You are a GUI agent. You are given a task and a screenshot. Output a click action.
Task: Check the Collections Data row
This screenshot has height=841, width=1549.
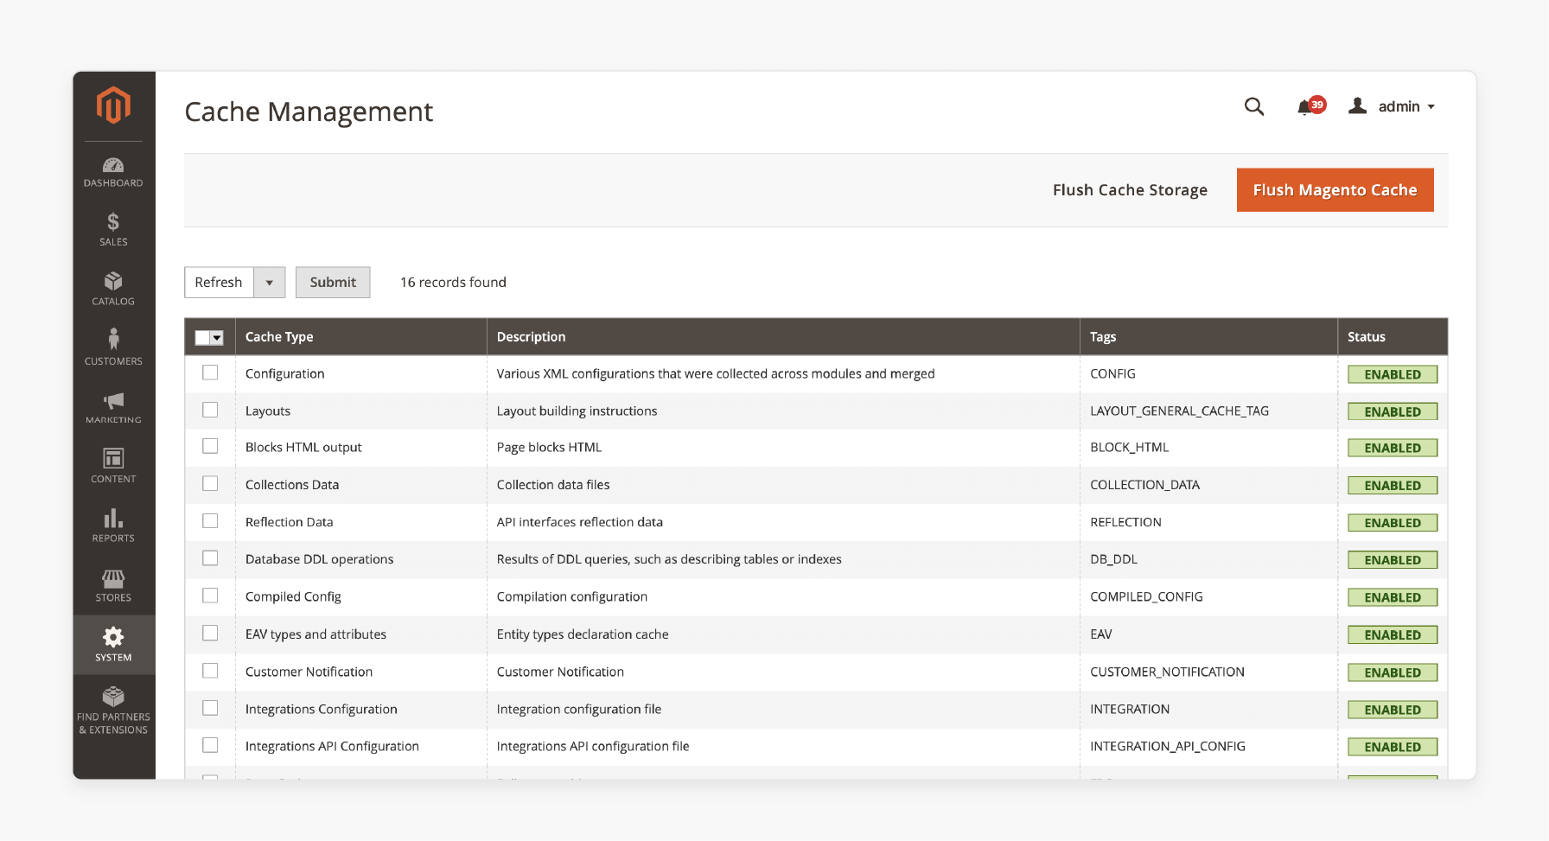coord(210,483)
